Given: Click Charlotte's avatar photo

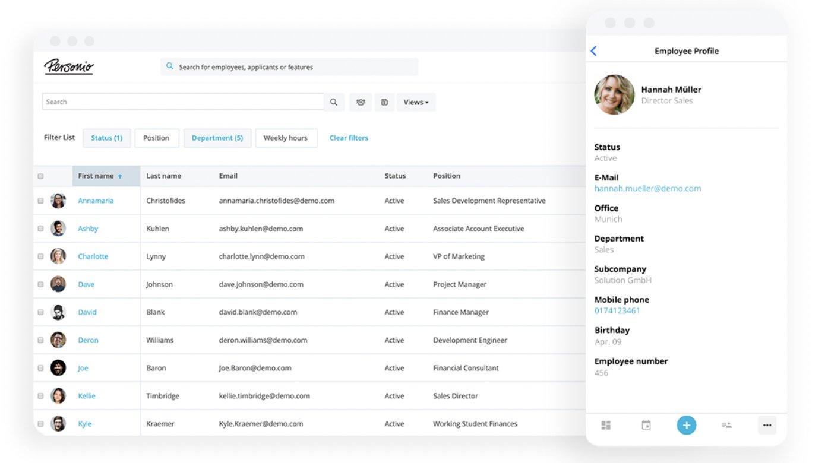Looking at the screenshot, I should pos(58,256).
